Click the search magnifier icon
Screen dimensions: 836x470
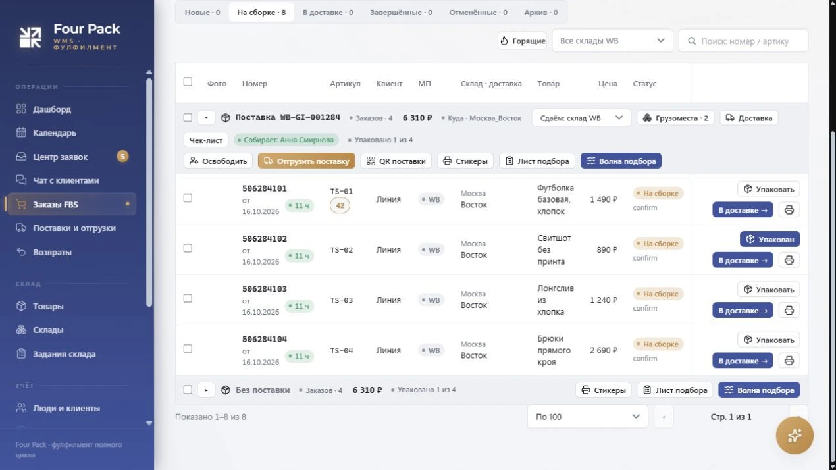point(692,41)
